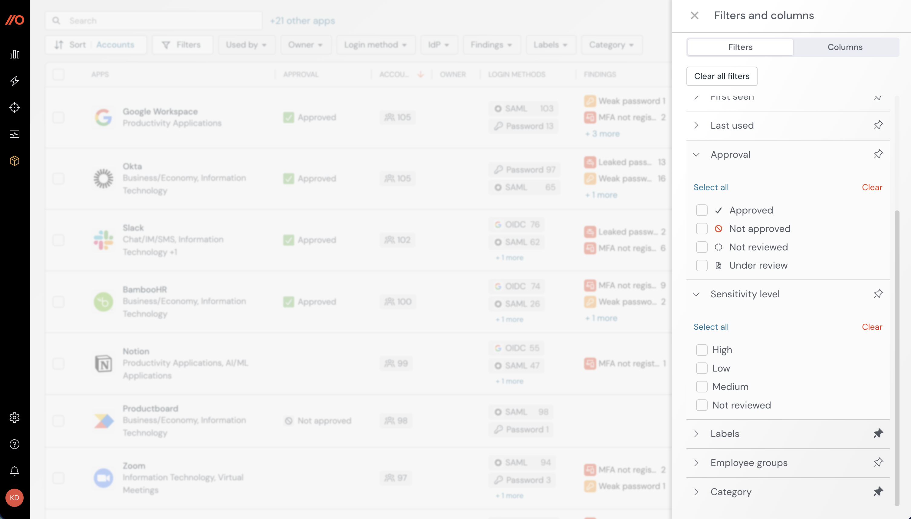This screenshot has height=519, width=911.
Task: Click the Productboard app logo
Action: [x=103, y=421]
